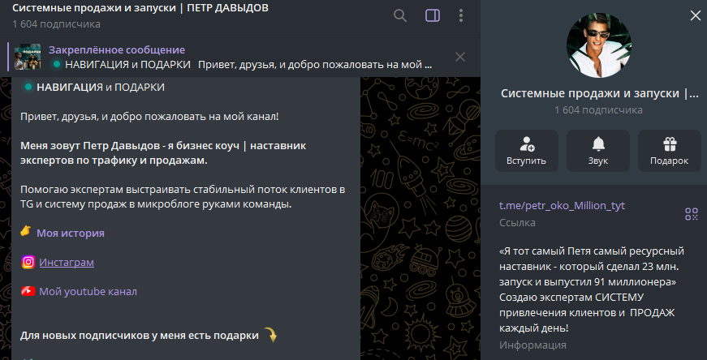Open the Инстаграм link
Image resolution: width=707 pixels, height=360 pixels.
[x=67, y=262]
